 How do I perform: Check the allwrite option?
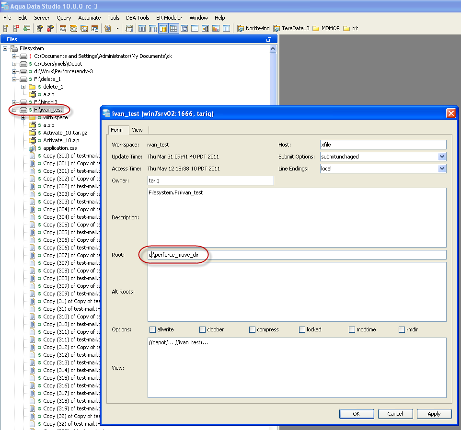pyautogui.click(x=152, y=329)
